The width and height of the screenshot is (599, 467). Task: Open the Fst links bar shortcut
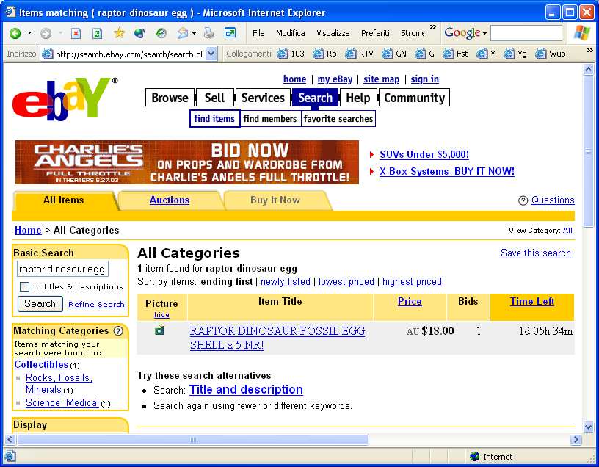[455, 54]
